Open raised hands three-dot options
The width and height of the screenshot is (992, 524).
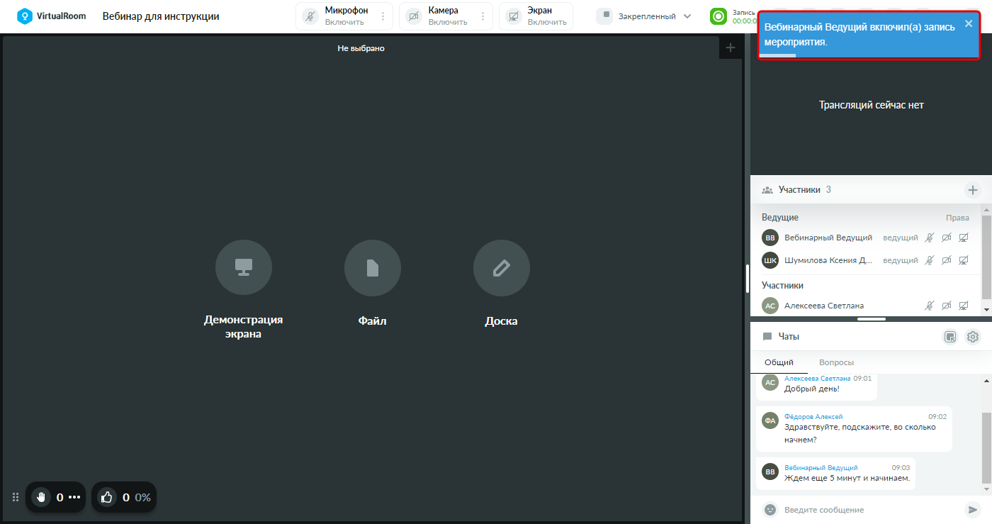74,497
